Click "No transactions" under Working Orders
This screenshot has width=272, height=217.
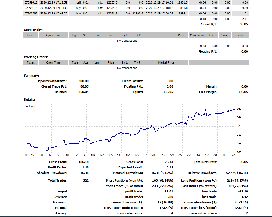[127, 68]
